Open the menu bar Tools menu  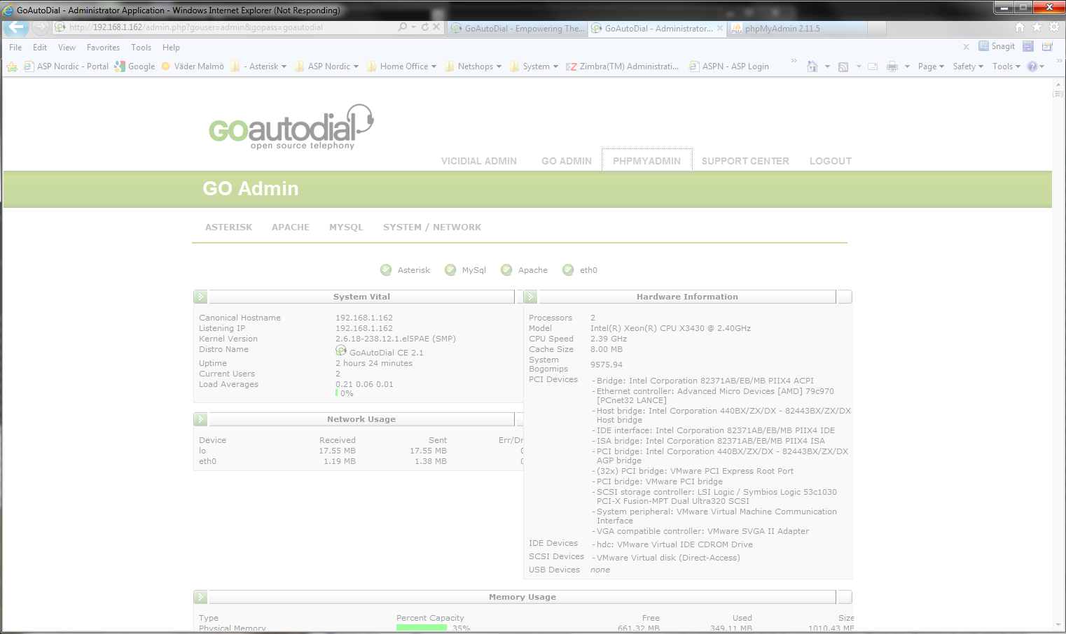141,48
